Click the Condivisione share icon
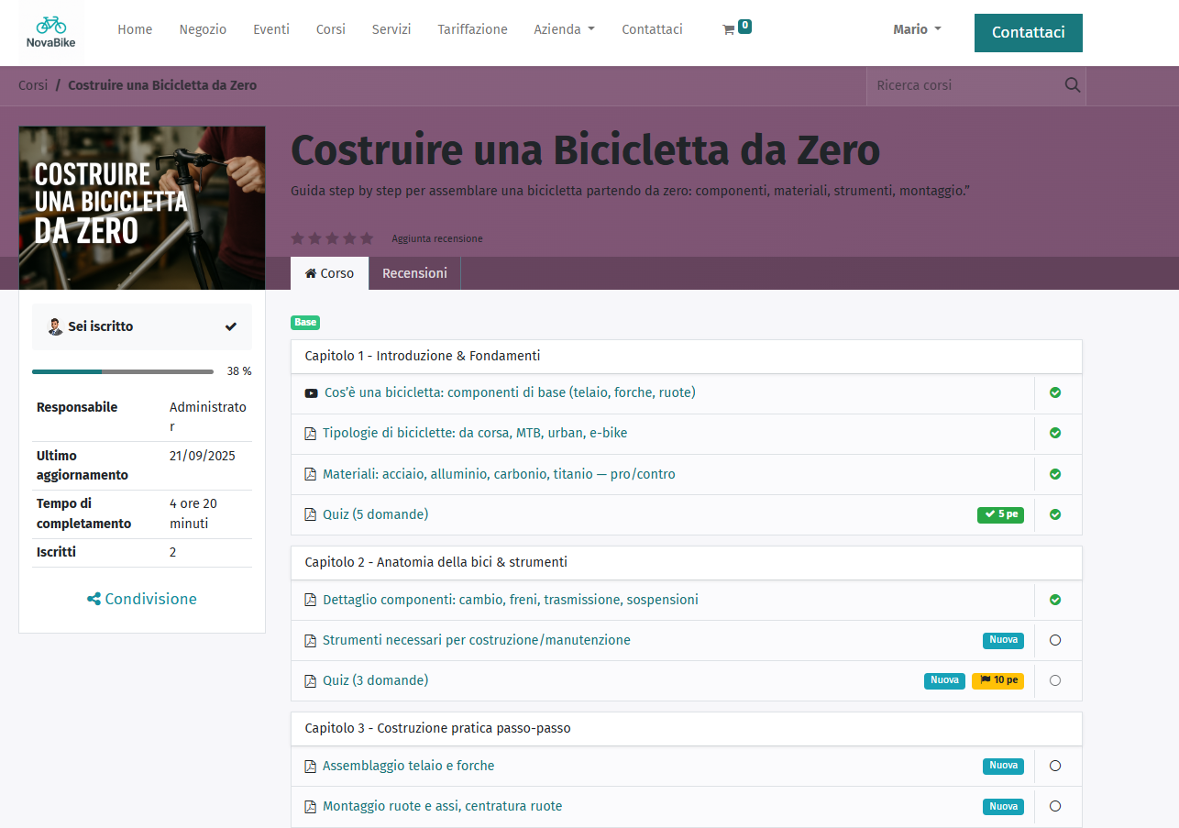 (94, 600)
